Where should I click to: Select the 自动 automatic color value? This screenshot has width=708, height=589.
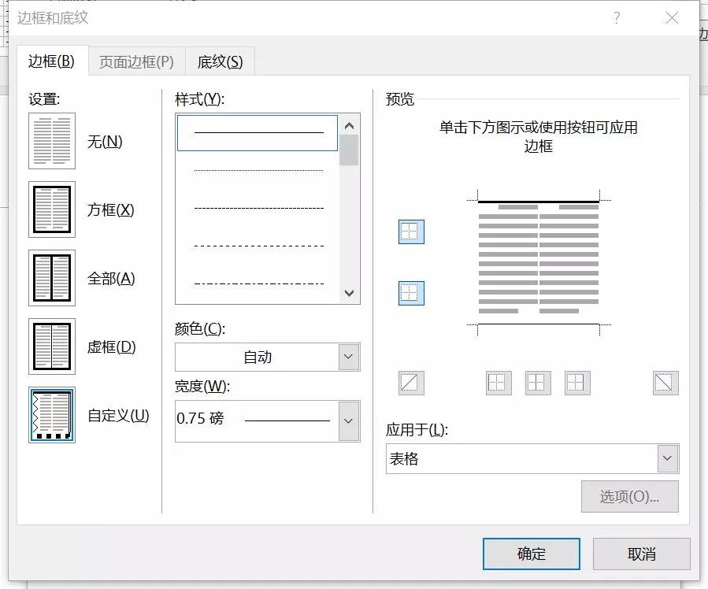click(260, 357)
